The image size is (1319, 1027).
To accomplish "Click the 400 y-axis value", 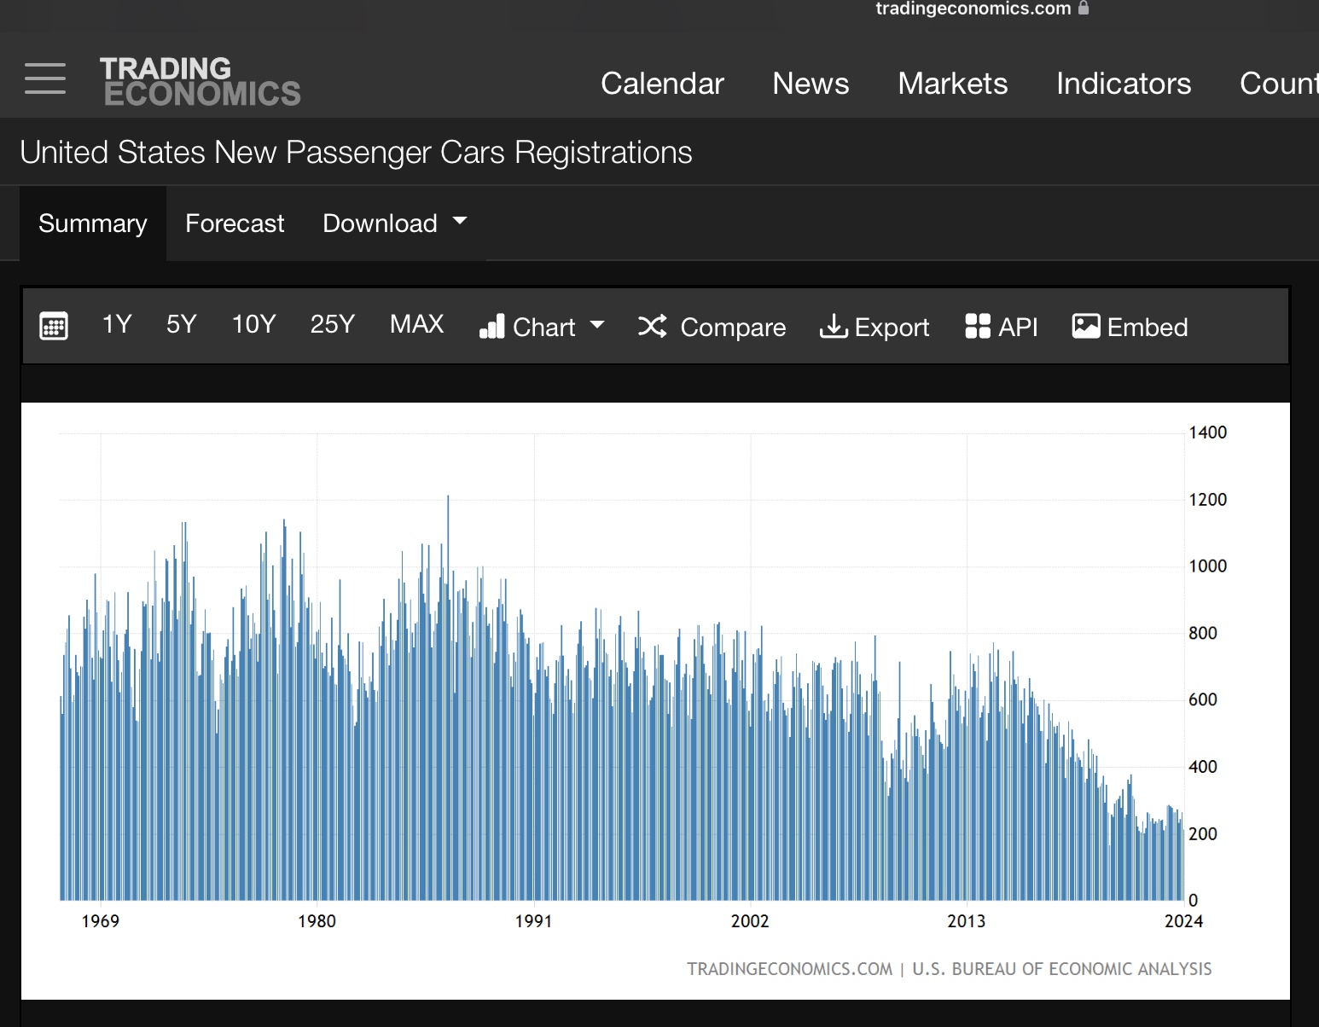I will (1203, 767).
